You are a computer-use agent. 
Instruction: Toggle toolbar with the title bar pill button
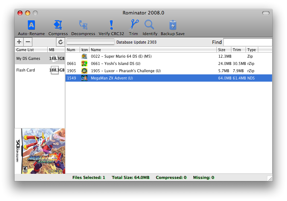[266, 13]
